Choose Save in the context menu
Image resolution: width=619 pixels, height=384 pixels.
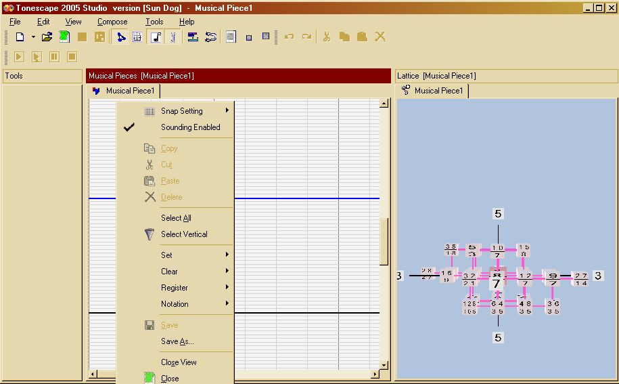click(175, 325)
